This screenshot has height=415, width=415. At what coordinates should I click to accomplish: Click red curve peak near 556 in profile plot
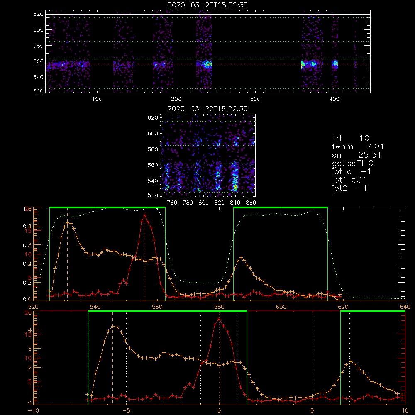[145, 215]
